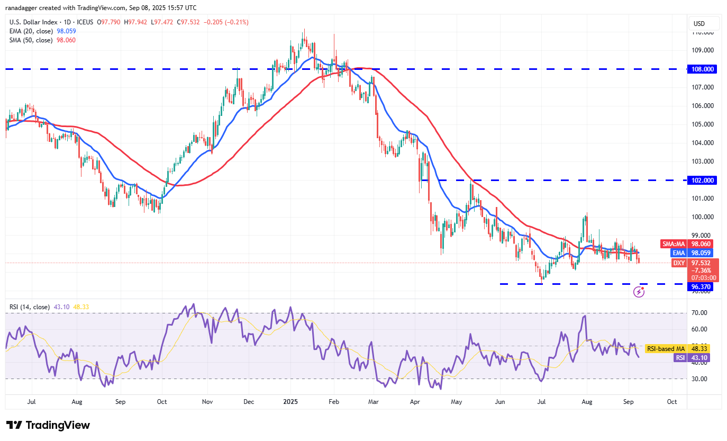The width and height of the screenshot is (727, 441).
Task: Open the ICEUS exchange selector
Action: tap(84, 22)
